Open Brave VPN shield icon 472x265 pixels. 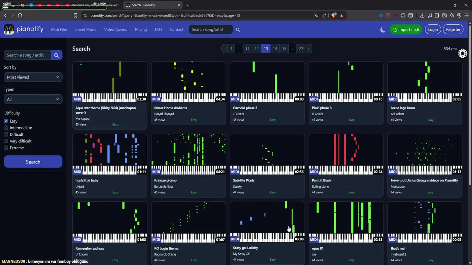[459, 15]
